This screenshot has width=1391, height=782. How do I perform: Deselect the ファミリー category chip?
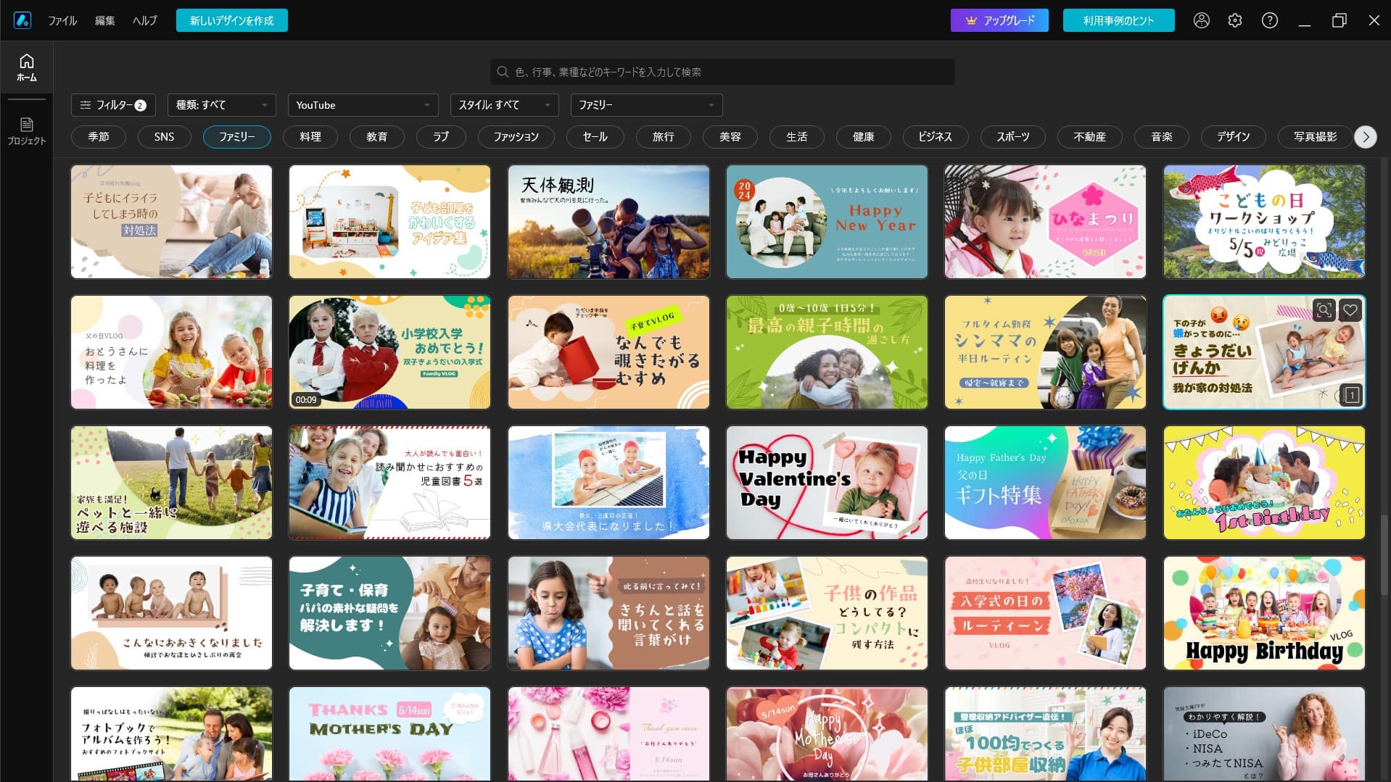click(x=236, y=137)
